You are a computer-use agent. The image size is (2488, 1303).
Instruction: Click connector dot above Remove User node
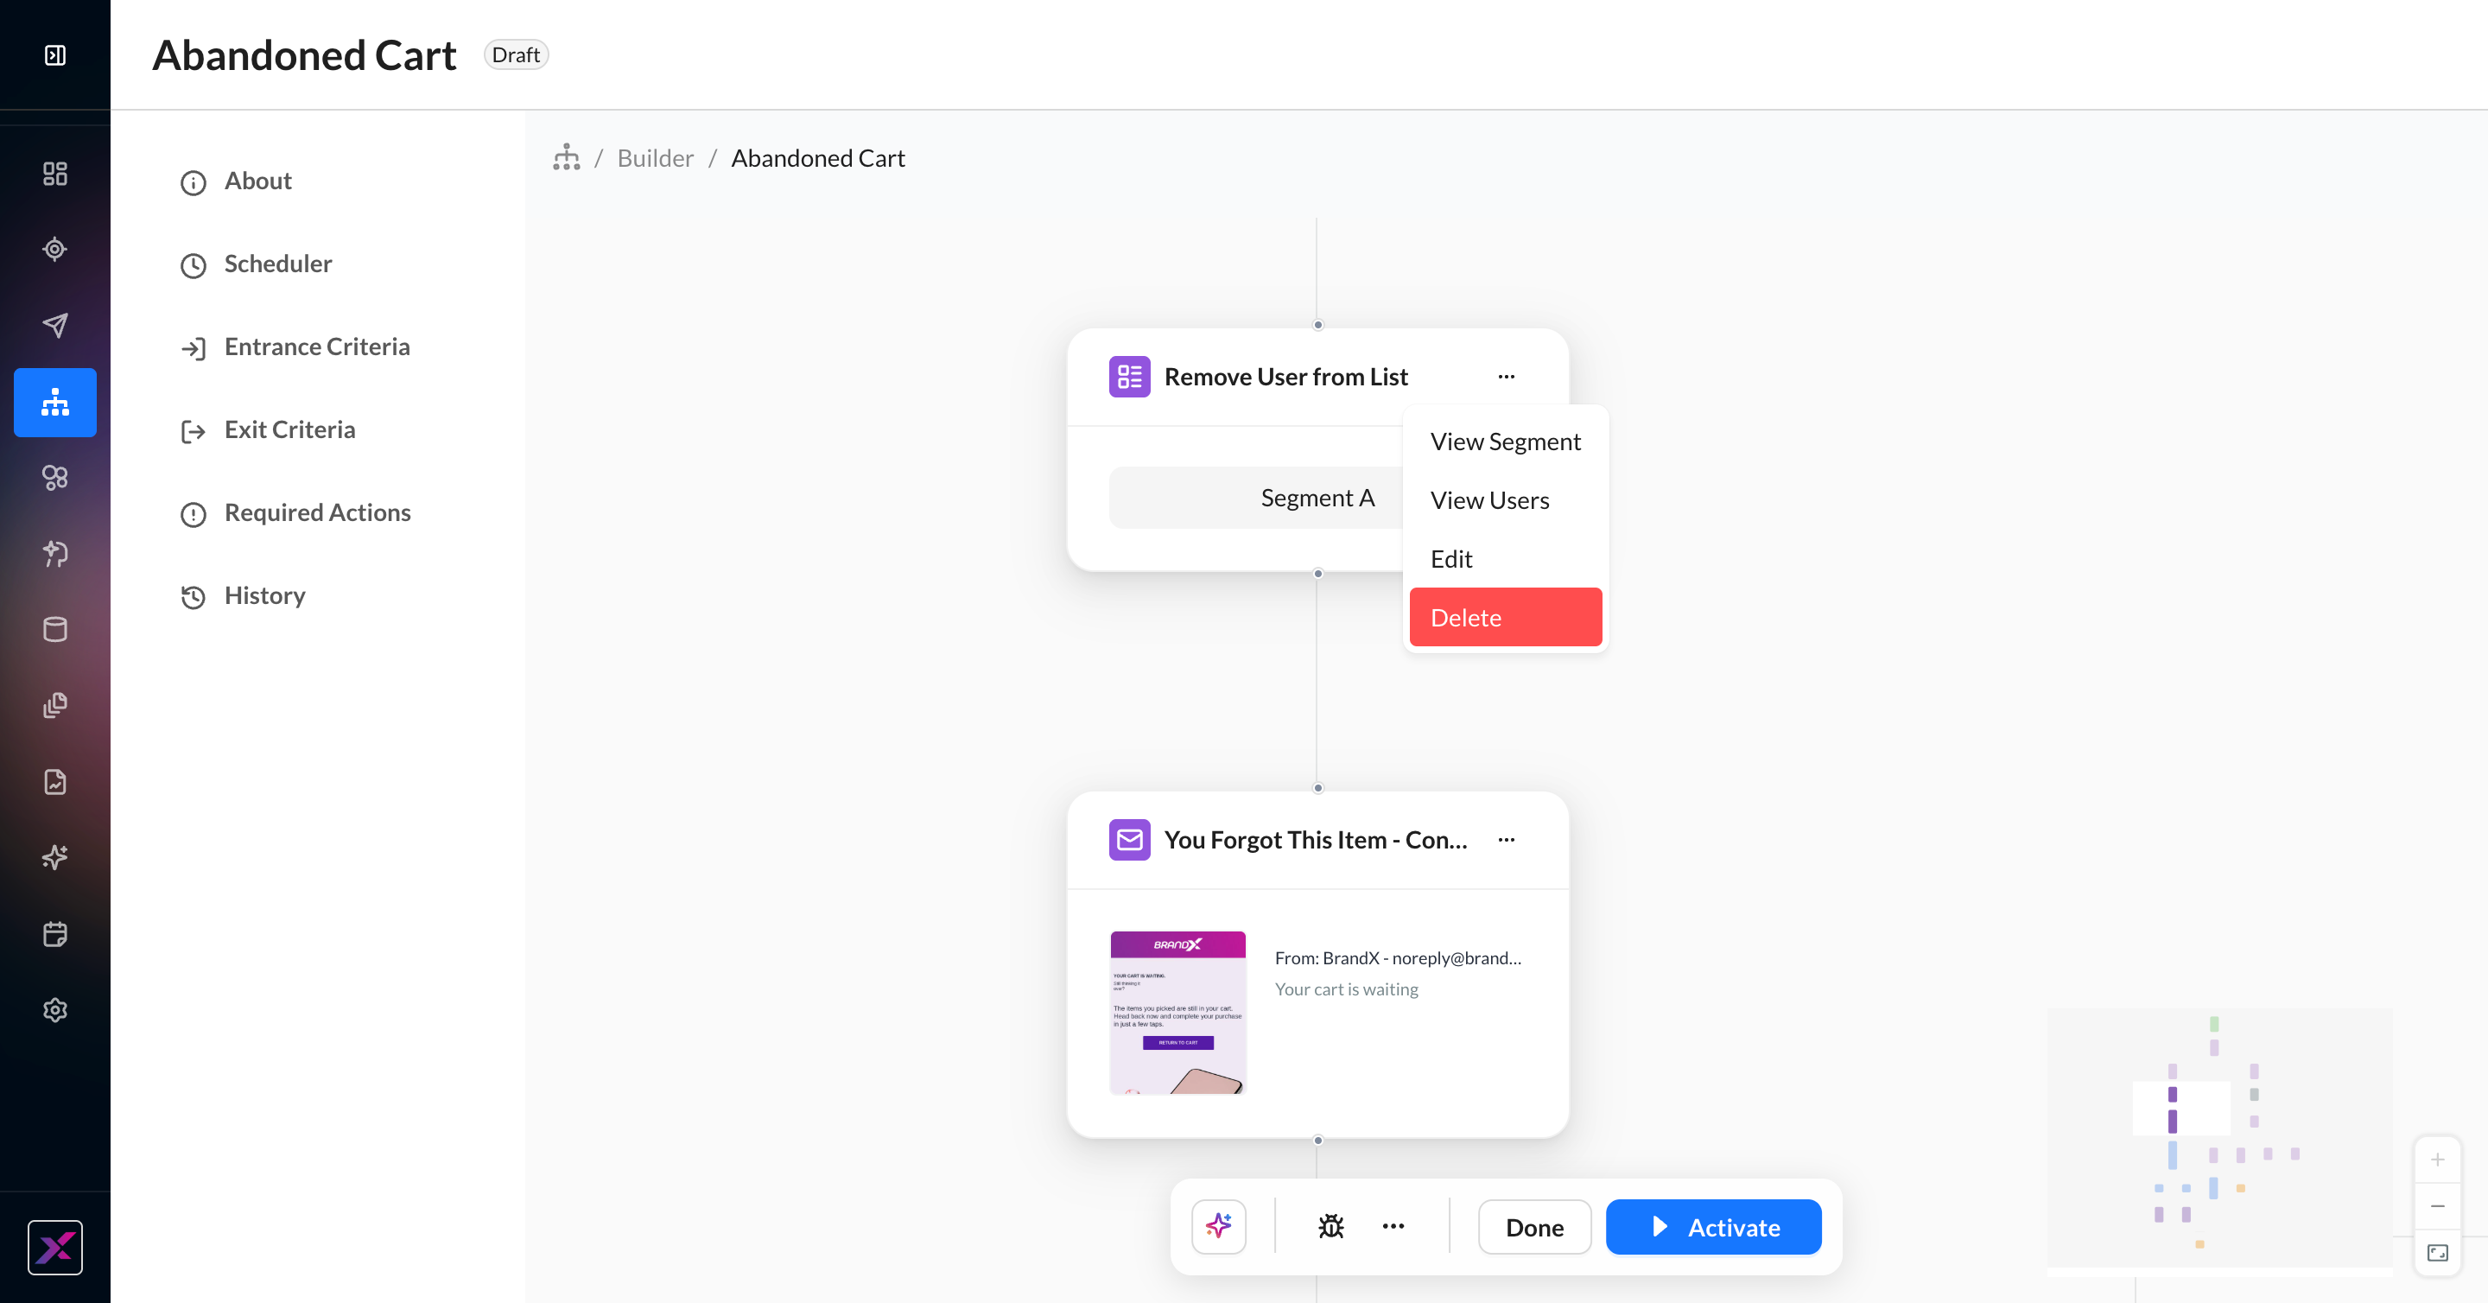1317,326
